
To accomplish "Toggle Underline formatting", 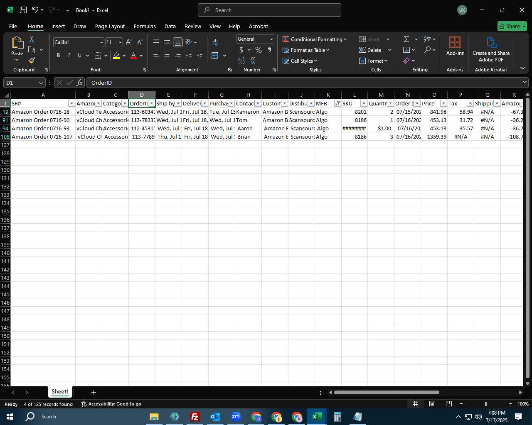I will (x=79, y=56).
